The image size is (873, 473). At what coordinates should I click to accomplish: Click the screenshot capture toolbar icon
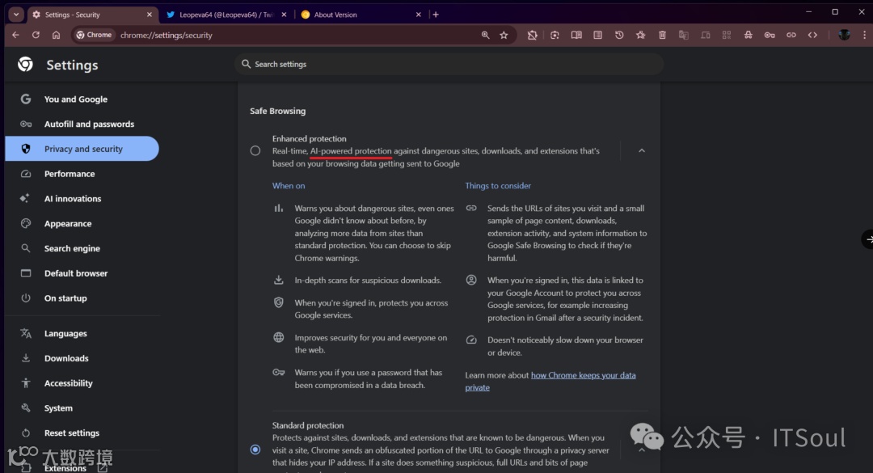tap(555, 35)
